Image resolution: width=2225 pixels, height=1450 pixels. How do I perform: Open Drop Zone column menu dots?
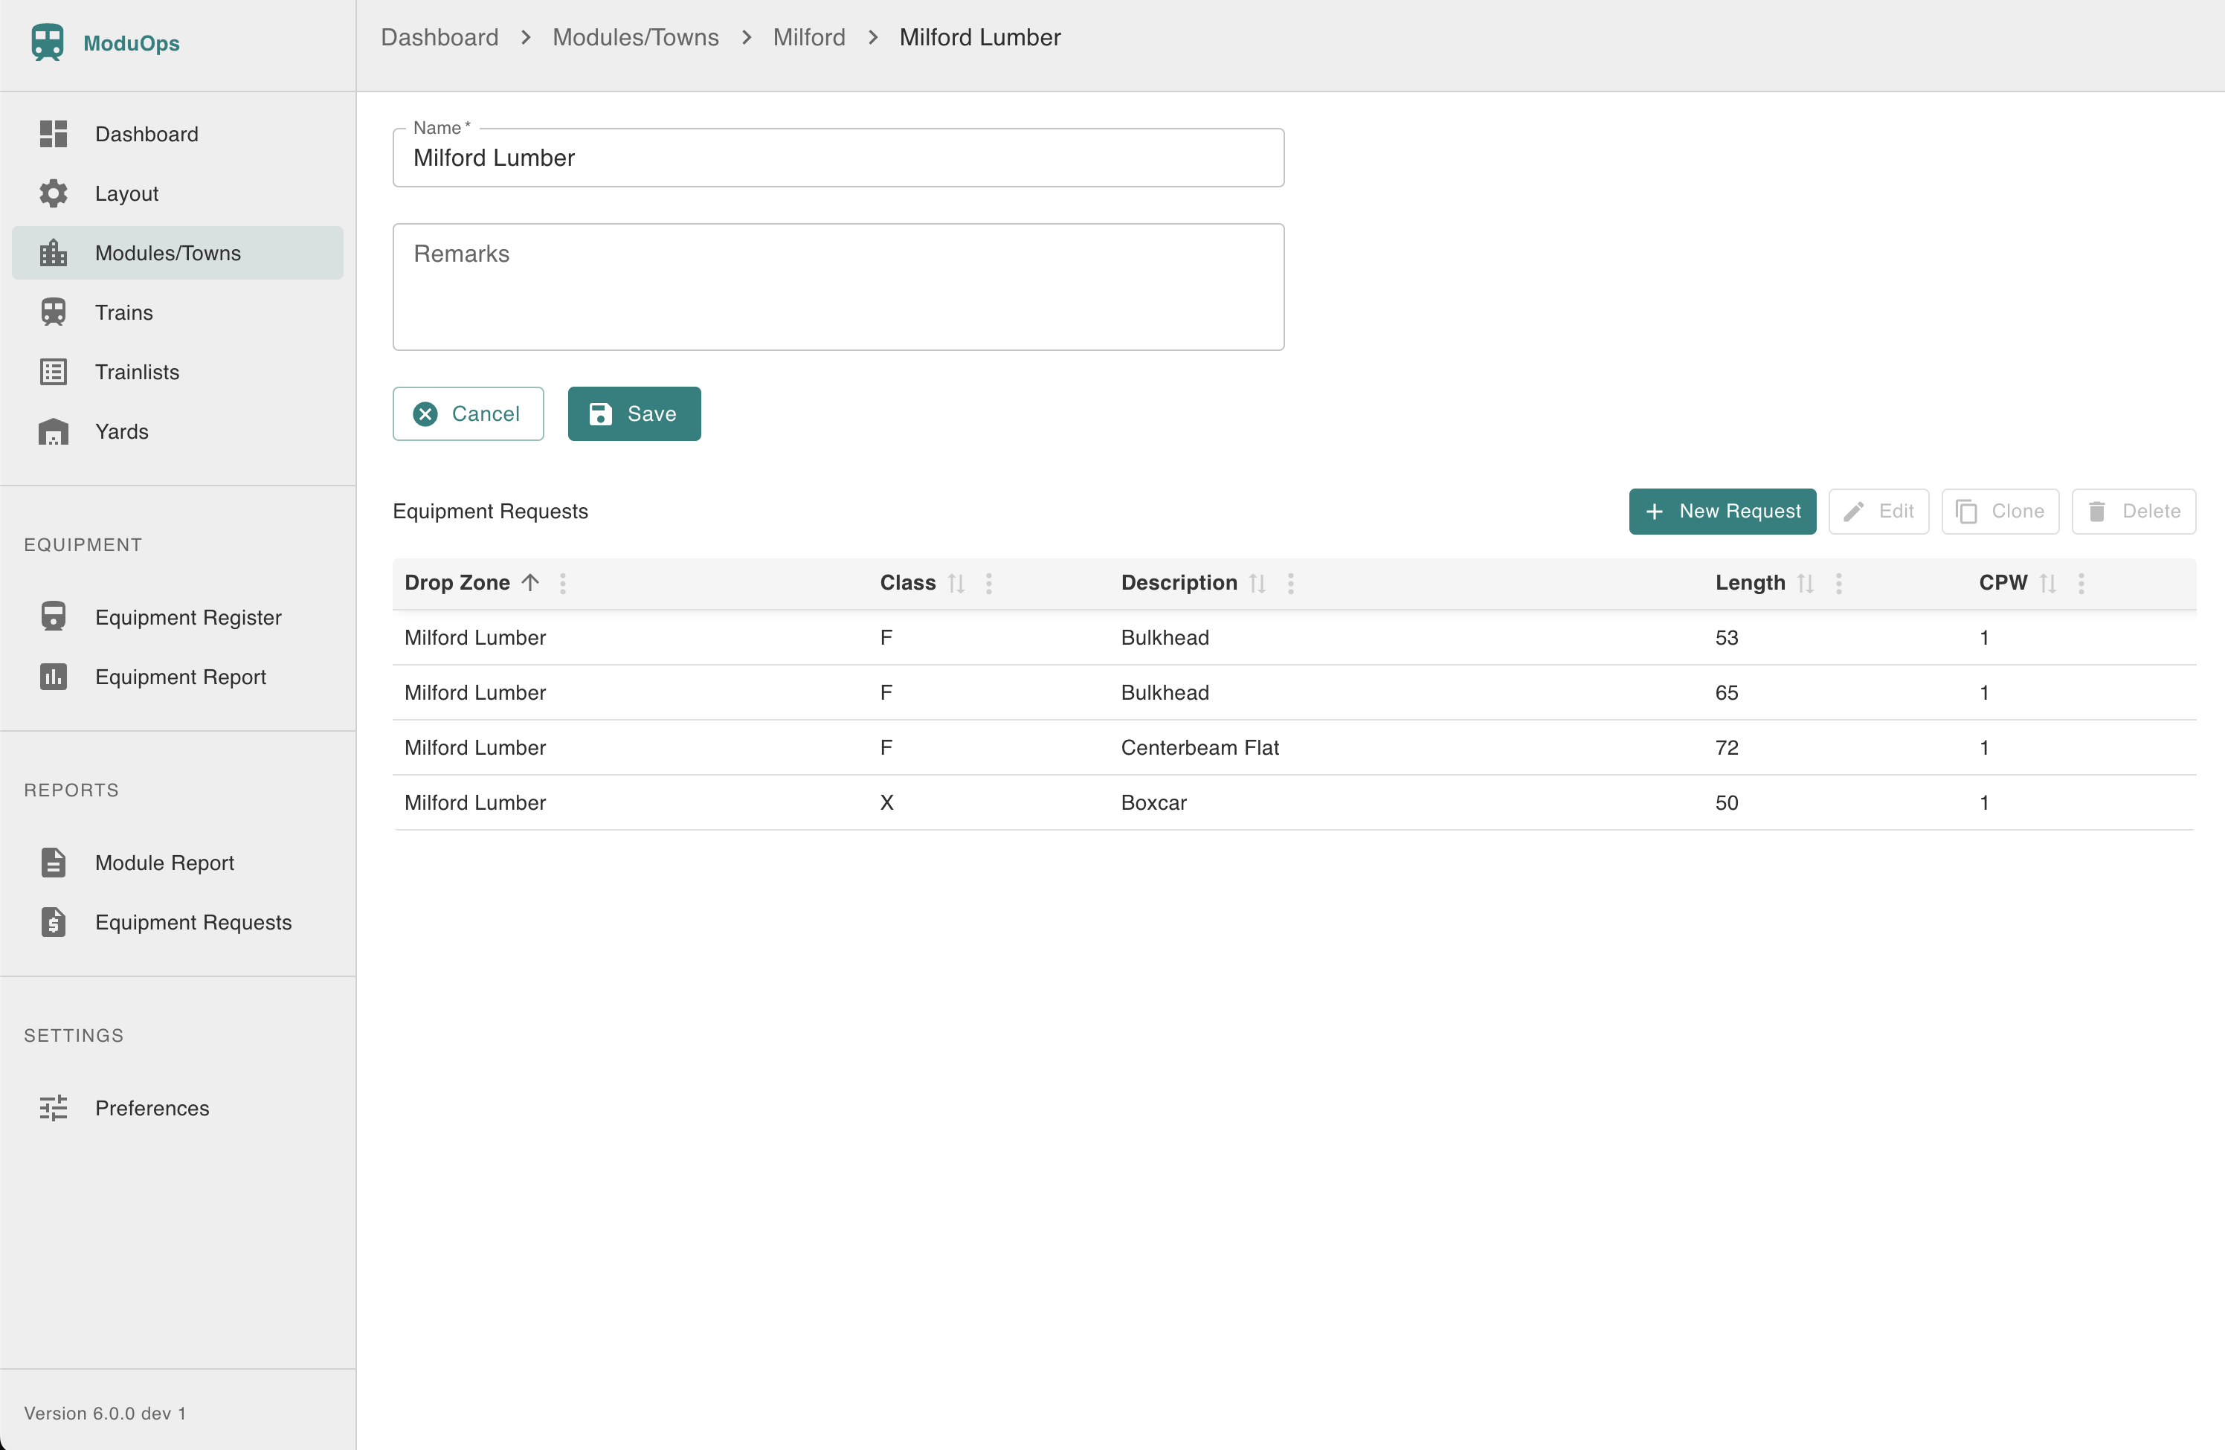563,584
